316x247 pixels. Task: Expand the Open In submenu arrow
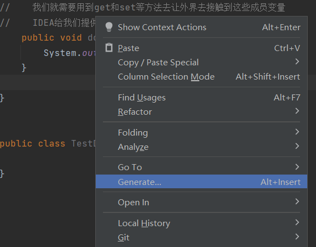[297, 201]
